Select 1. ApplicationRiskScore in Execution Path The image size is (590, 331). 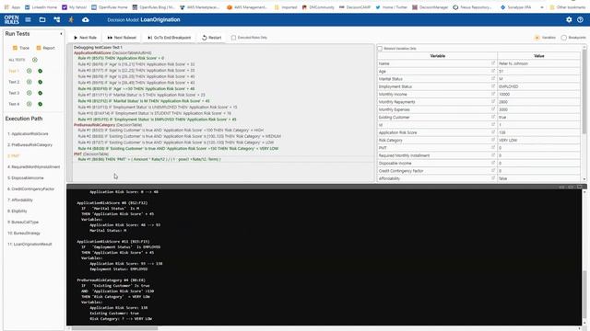(x=28, y=133)
